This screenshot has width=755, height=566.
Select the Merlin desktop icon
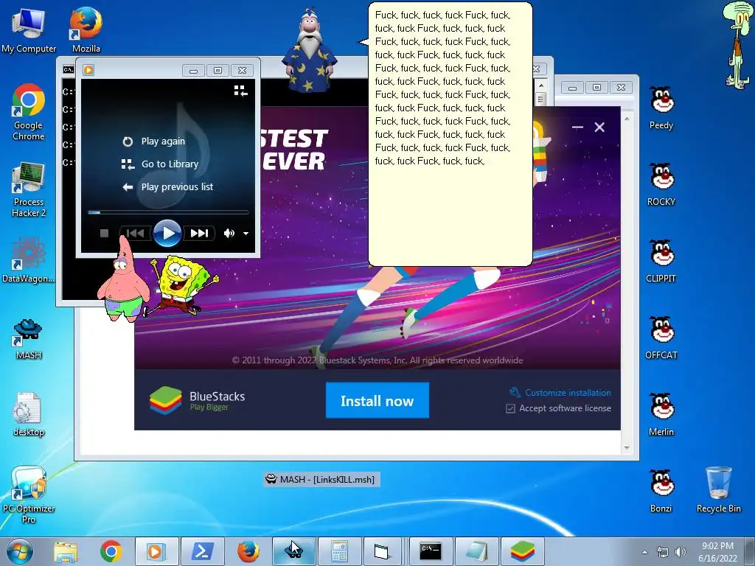pyautogui.click(x=661, y=414)
